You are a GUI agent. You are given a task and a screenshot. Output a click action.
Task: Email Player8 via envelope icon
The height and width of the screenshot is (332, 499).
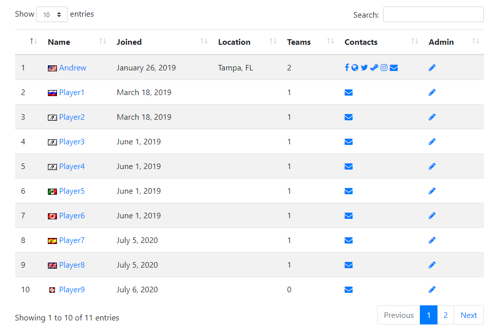(x=348, y=265)
